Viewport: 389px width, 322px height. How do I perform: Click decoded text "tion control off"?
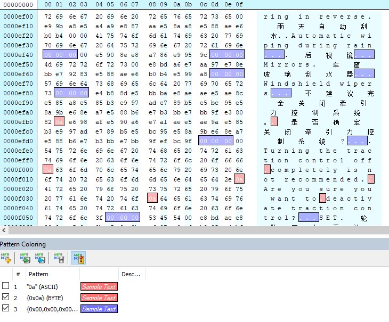(x=318, y=161)
